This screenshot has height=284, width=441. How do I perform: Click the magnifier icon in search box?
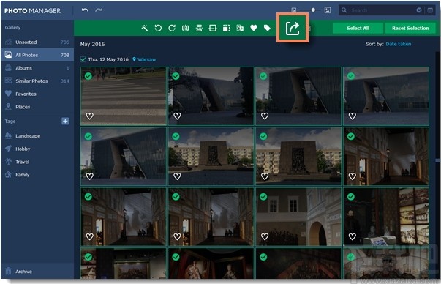click(344, 10)
